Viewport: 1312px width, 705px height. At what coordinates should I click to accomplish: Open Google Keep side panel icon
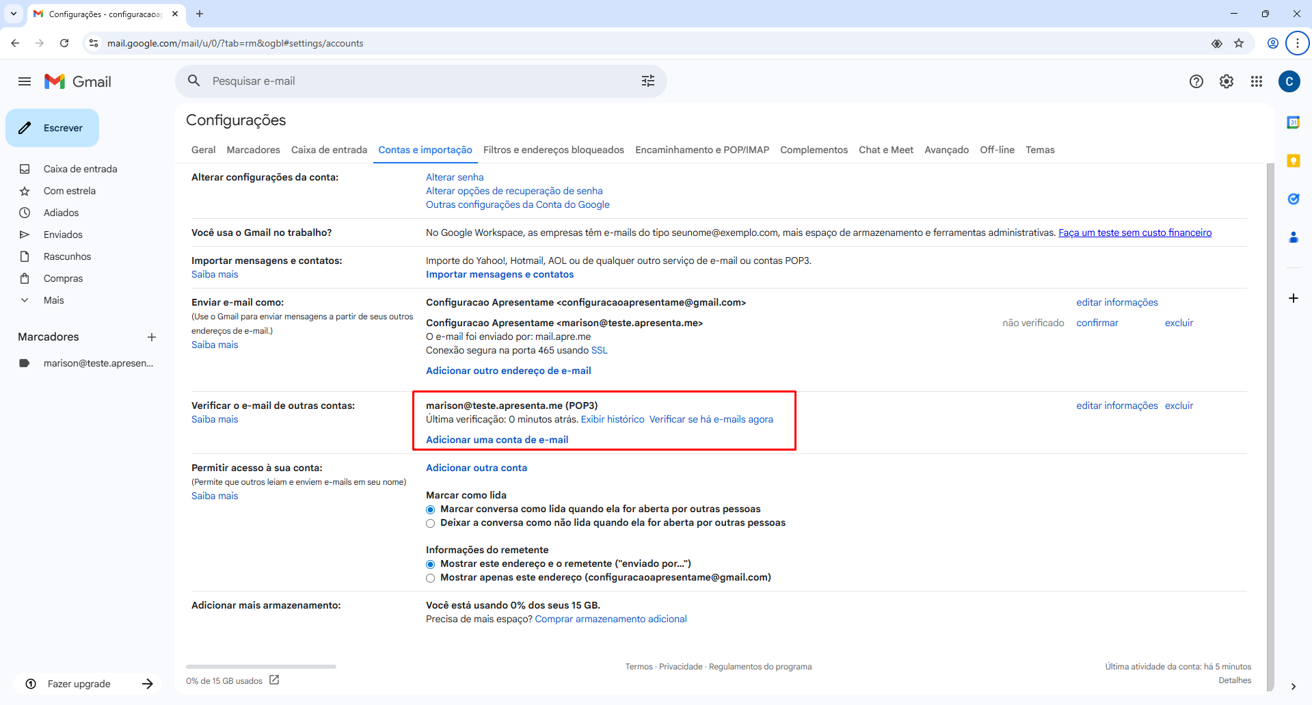tap(1293, 161)
